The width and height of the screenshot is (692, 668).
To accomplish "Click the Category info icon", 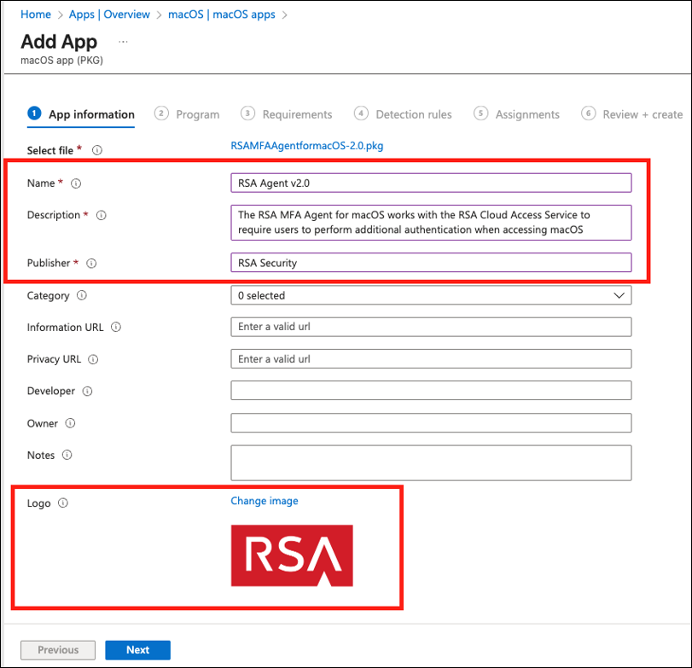I will [x=82, y=296].
